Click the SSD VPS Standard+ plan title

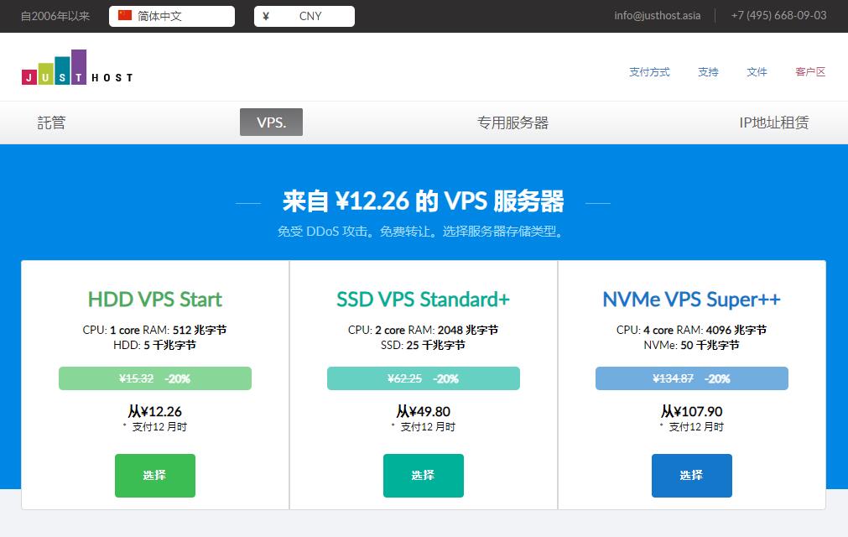424,299
